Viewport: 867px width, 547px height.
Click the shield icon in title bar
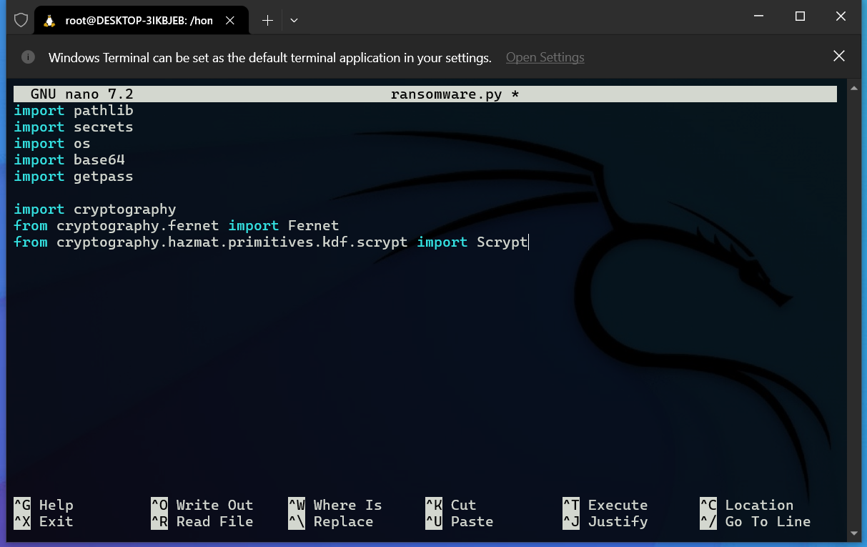(x=21, y=21)
